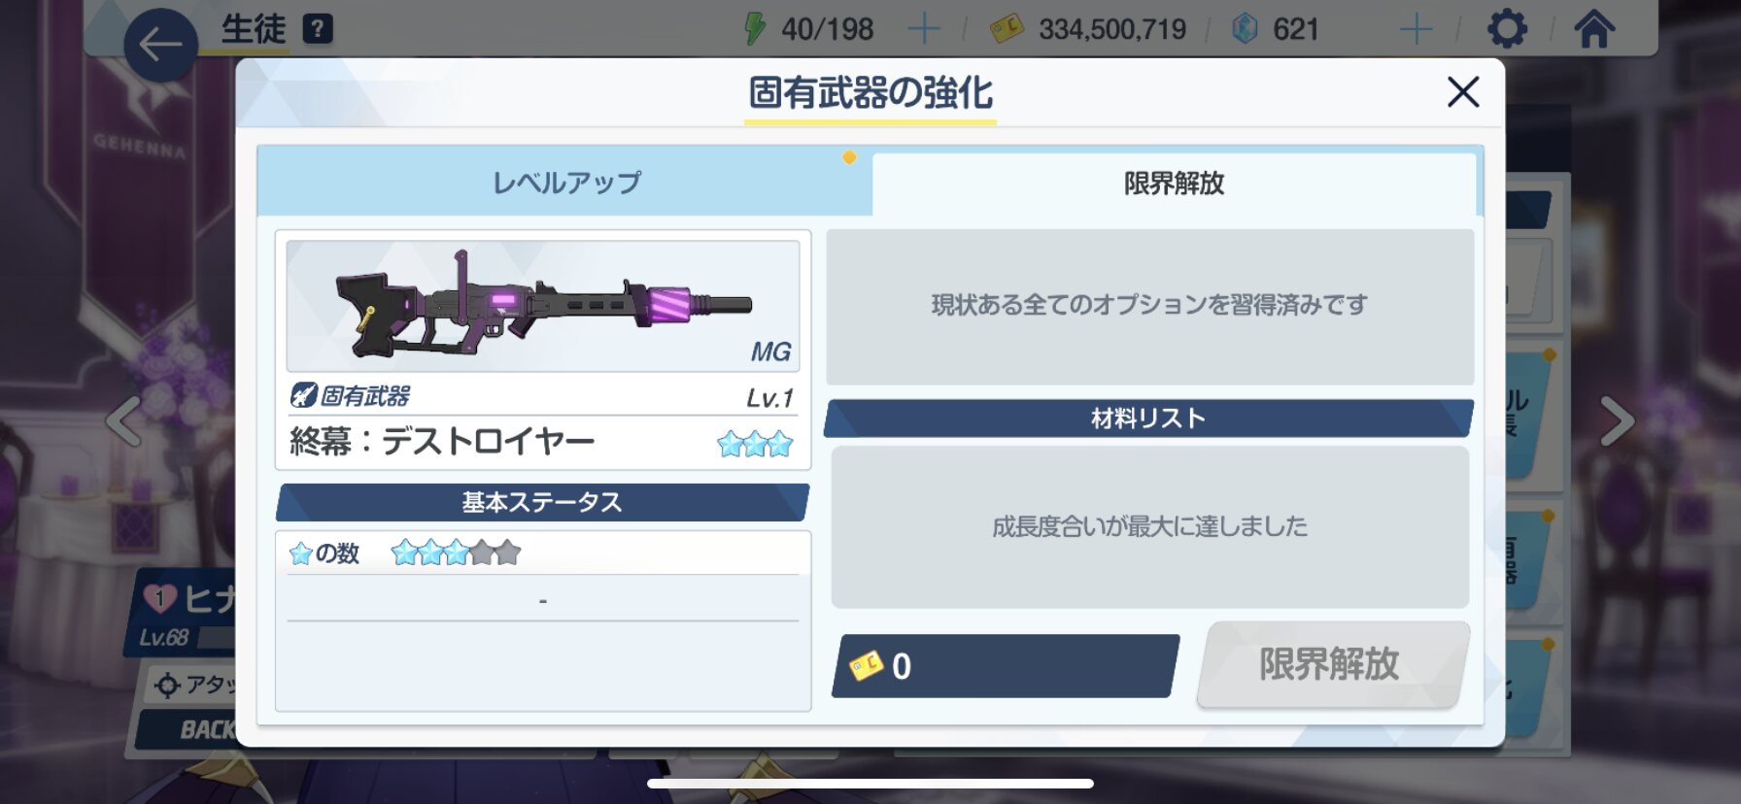Tap the blue pyroxene gem icon
Screen dimensions: 1741x804
(1245, 28)
